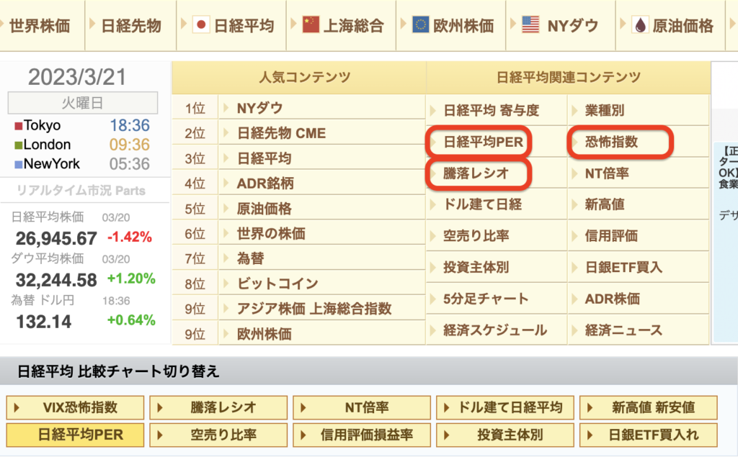Open ビットコイン in the popular contents list
The height and width of the screenshot is (462, 738).
(277, 284)
